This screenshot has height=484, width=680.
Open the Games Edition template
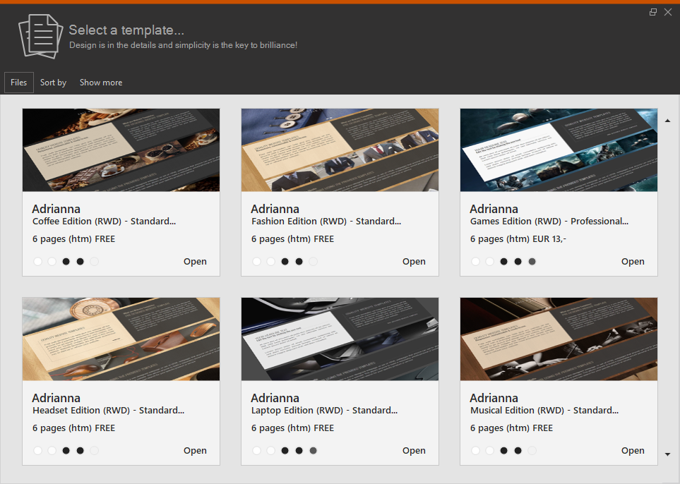point(633,261)
